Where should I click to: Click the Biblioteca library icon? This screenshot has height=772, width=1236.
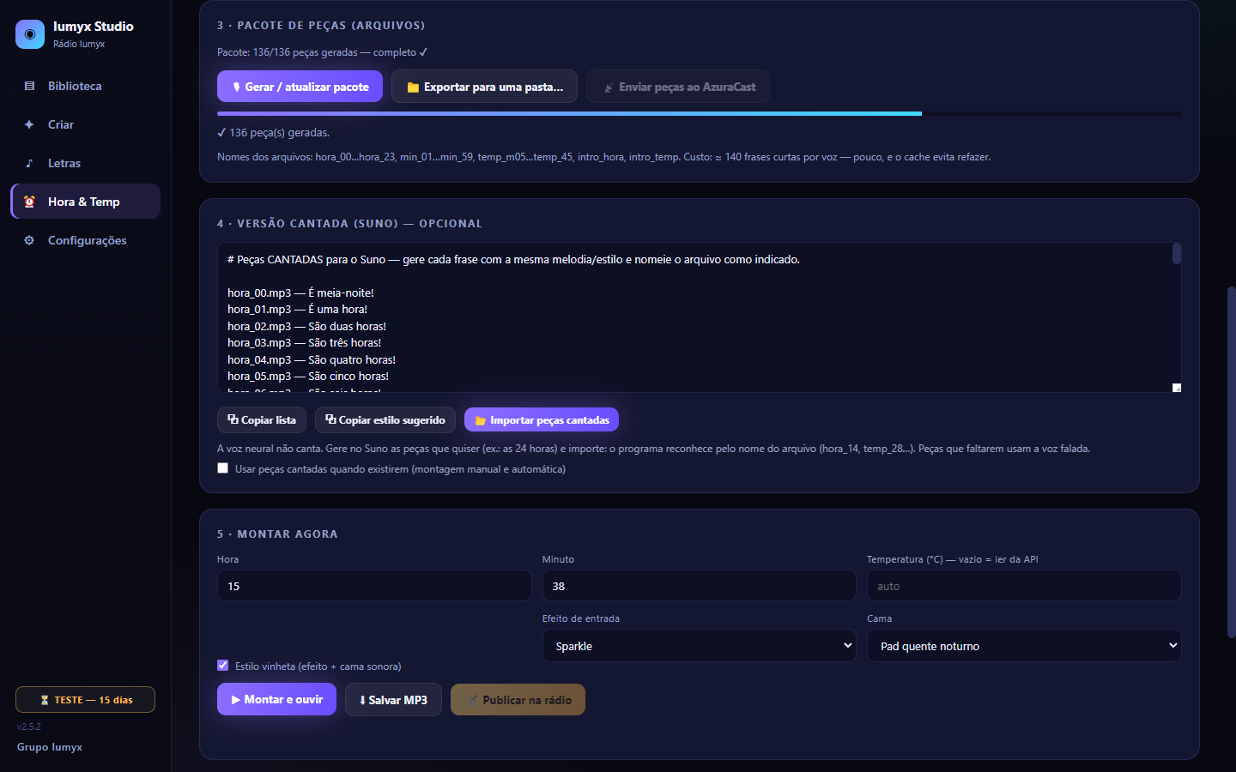29,86
